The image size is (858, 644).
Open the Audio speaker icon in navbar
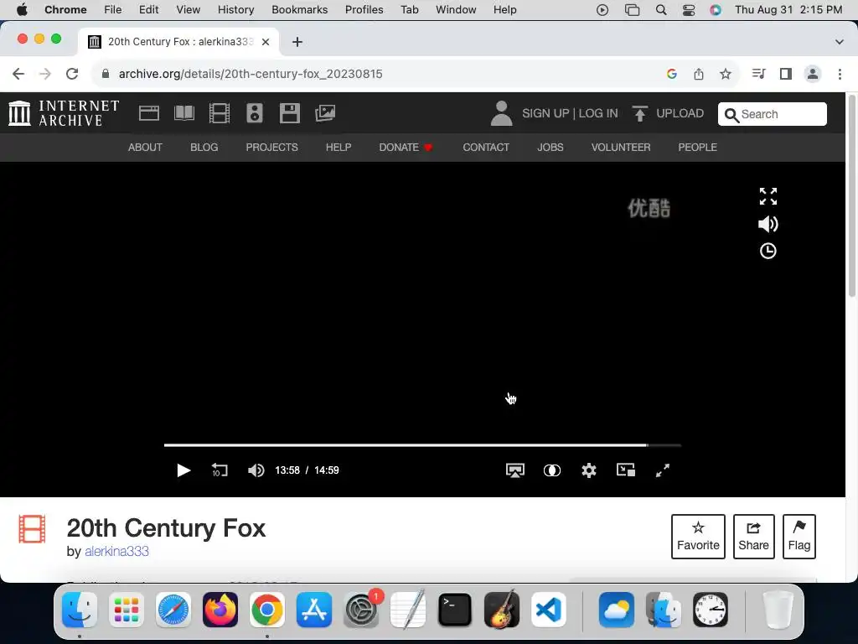pos(255,113)
